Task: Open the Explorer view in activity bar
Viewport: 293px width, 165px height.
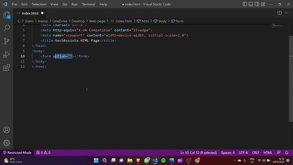Action: coord(6,15)
